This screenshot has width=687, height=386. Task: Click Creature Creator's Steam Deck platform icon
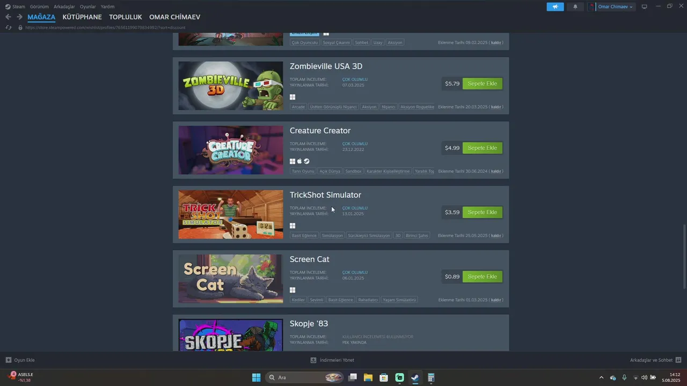point(306,161)
